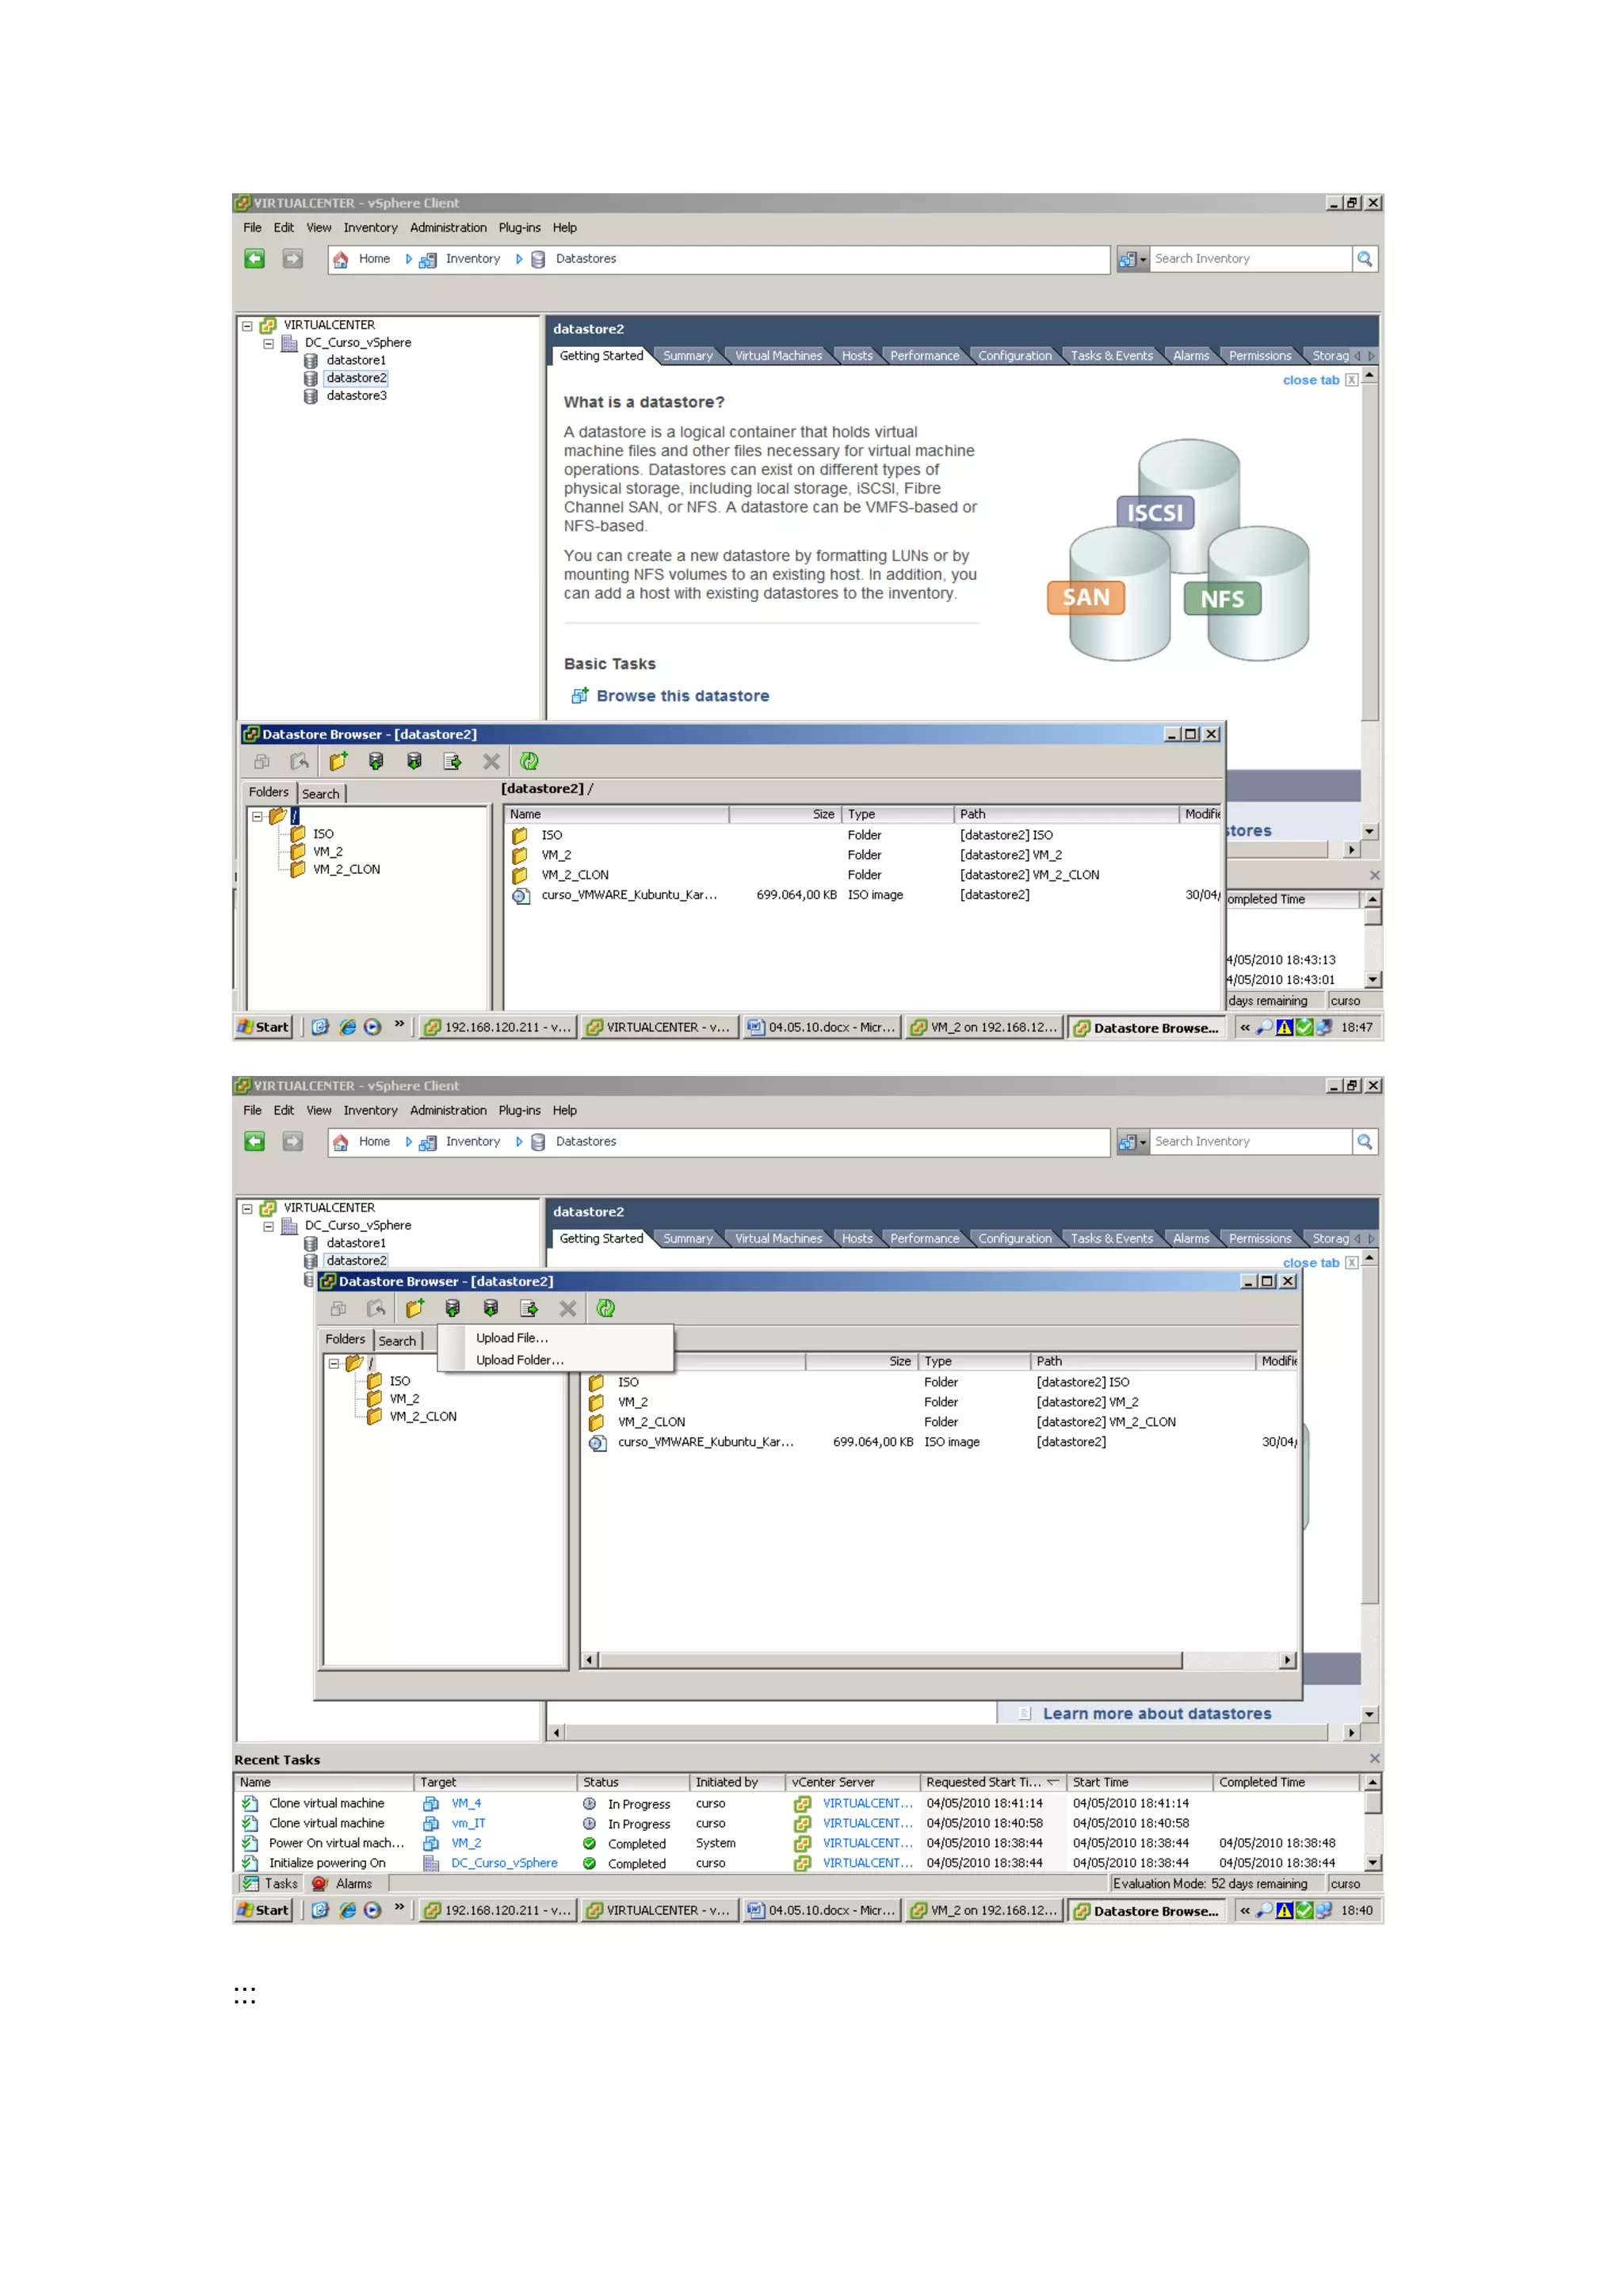
Task: Click the Home icon in the 18:47 window
Action: 341,259
